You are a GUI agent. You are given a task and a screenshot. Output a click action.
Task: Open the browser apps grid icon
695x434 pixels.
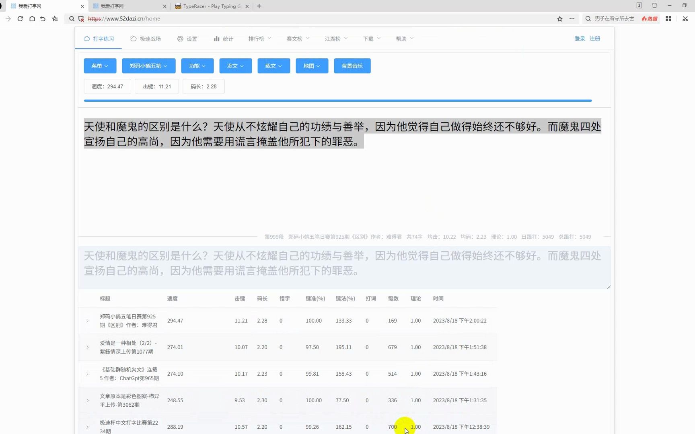(x=668, y=18)
